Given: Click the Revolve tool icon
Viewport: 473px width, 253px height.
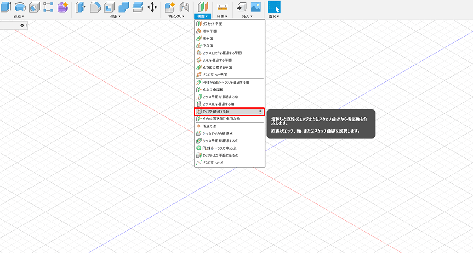Looking at the screenshot, I should [20, 7].
